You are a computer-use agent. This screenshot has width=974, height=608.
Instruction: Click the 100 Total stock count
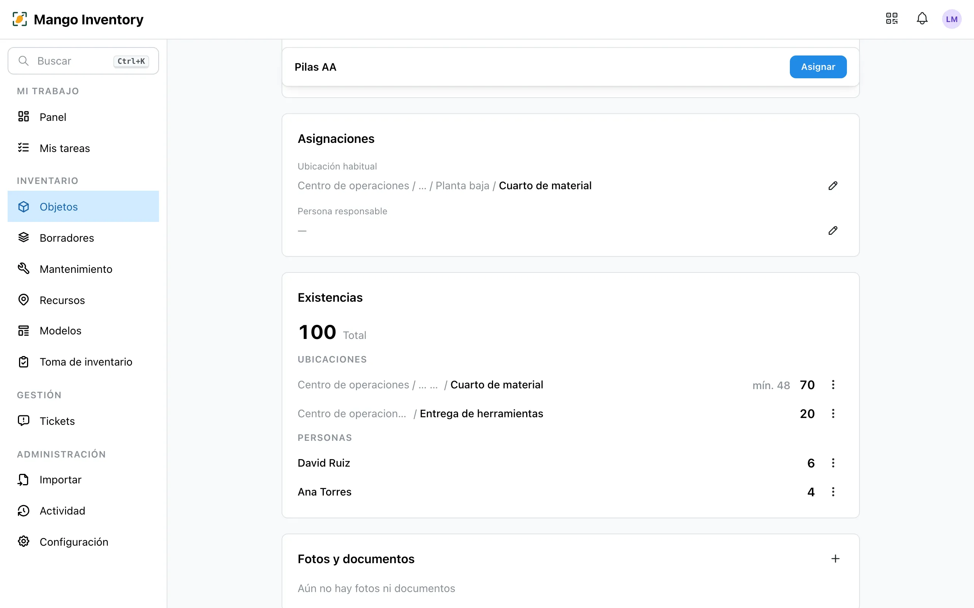click(332, 332)
